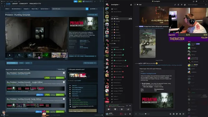
Task: Click the Community Hub button
Action: pyautogui.click(x=92, y=15)
